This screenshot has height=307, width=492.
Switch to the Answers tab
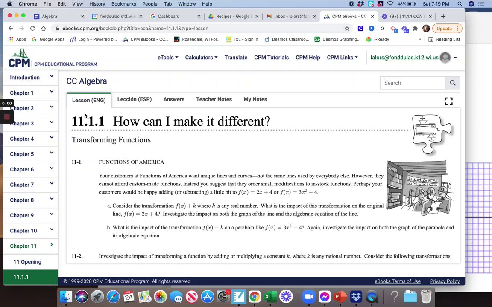[174, 99]
